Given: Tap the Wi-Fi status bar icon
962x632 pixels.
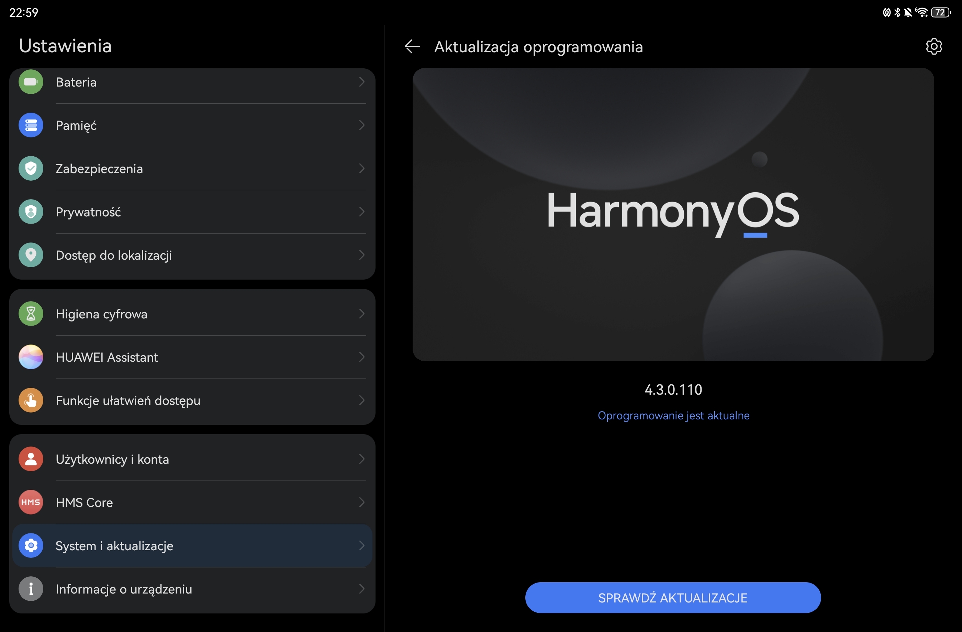Looking at the screenshot, I should tap(922, 12).
